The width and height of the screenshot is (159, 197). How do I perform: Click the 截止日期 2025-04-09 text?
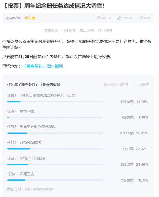pyautogui.click(x=30, y=189)
